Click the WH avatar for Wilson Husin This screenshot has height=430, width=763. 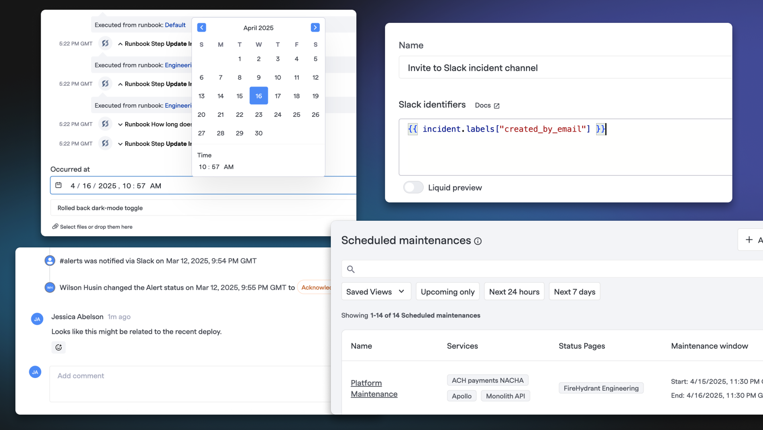tap(50, 287)
